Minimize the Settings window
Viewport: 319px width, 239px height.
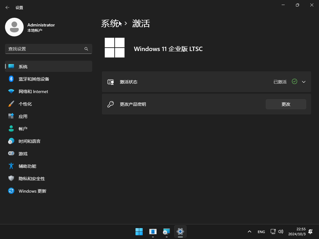[x=283, y=5]
